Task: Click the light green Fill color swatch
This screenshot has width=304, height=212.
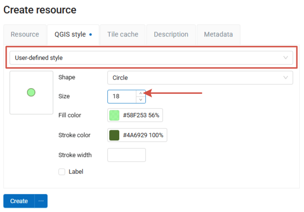Action: pyautogui.click(x=114, y=115)
